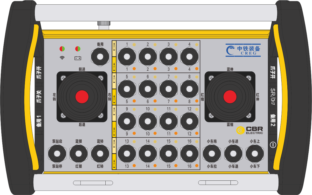Click the red-green LED above the battery icon

coord(78,49)
